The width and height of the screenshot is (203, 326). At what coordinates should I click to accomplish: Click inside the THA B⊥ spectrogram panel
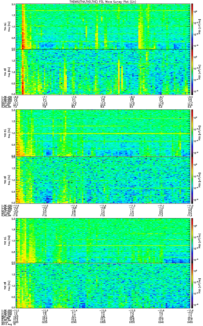click(103, 26)
